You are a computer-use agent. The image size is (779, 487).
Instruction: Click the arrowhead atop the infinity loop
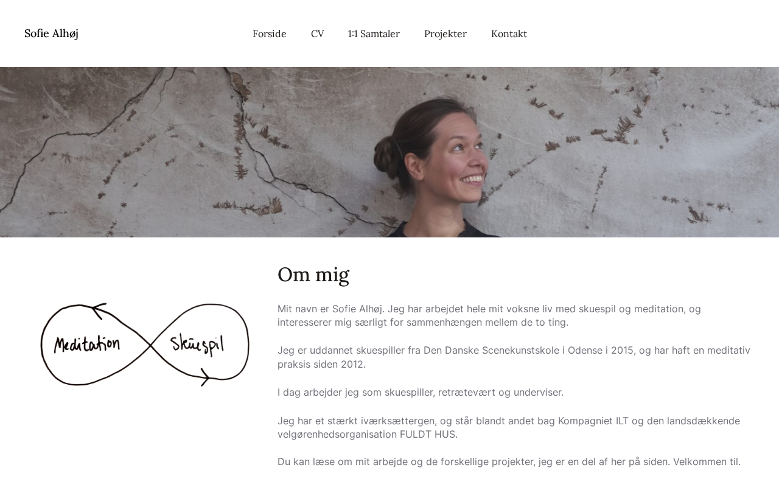[x=99, y=310]
